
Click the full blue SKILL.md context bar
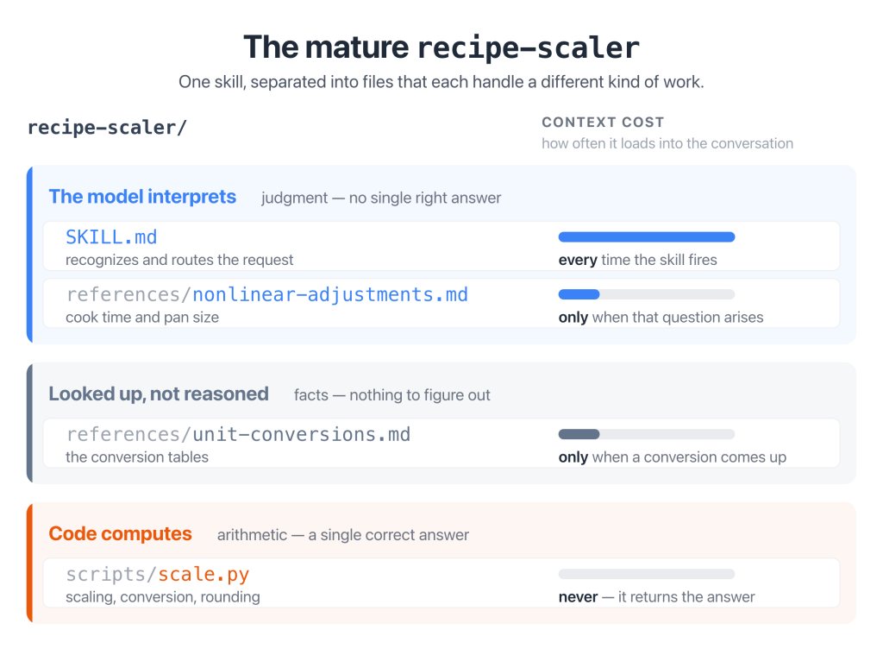point(647,237)
